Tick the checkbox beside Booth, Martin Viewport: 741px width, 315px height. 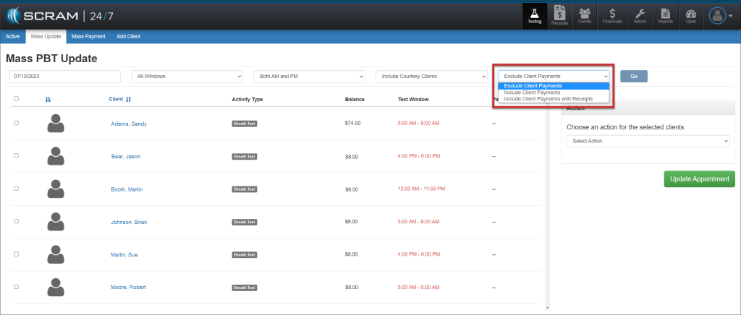[x=17, y=189]
